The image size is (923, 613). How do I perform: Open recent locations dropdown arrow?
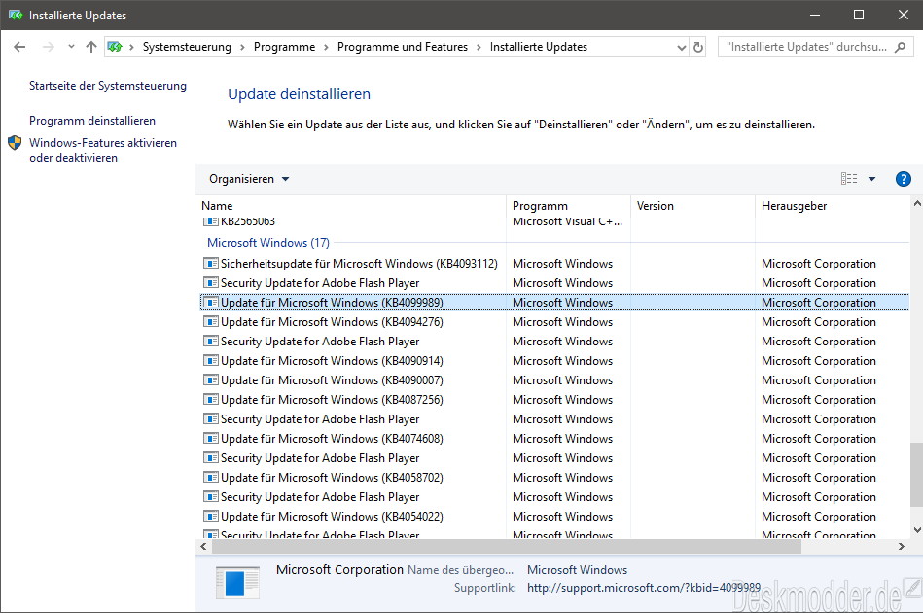[71, 47]
